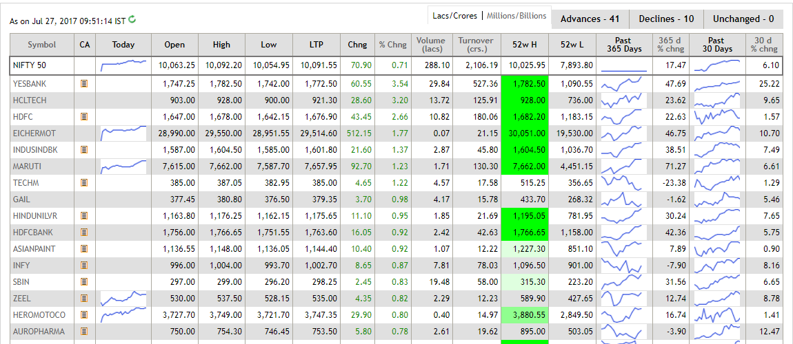Screen dimensions: 793x344
Task: Switch units to Lacs/Crores
Action: (x=454, y=16)
